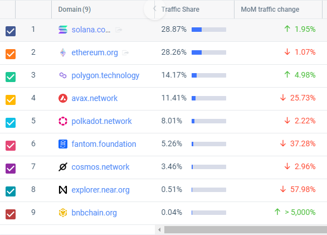
Task: Click the Cosmos logo icon
Action: [x=63, y=167]
